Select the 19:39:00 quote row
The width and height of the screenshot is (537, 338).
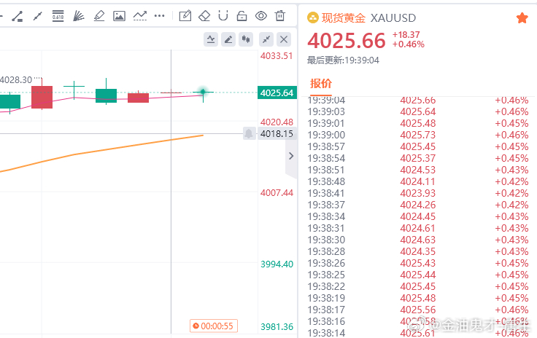pyautogui.click(x=418, y=135)
